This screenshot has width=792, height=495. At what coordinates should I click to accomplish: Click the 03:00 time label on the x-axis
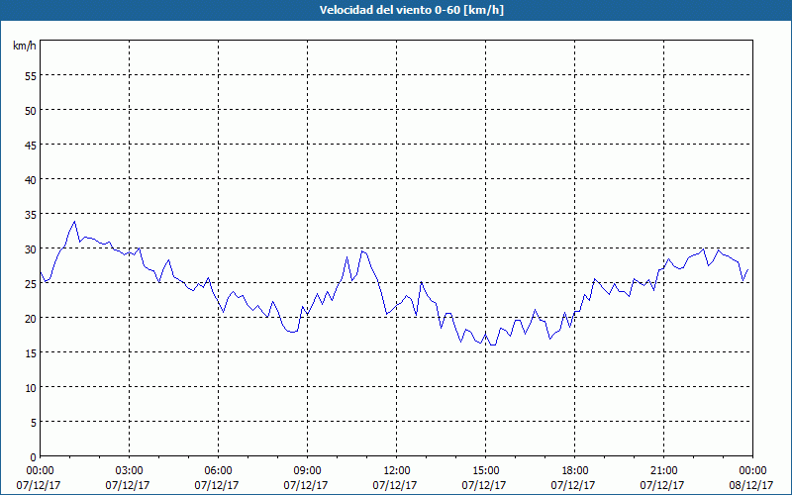[x=130, y=471]
